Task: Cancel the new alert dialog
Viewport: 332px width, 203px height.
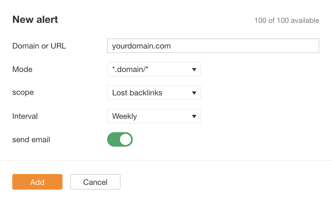Action: coord(95,182)
